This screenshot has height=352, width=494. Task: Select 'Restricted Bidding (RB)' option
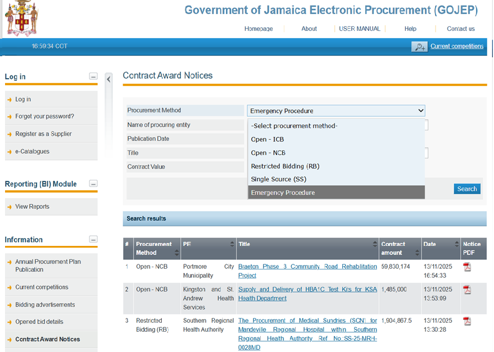336,166
